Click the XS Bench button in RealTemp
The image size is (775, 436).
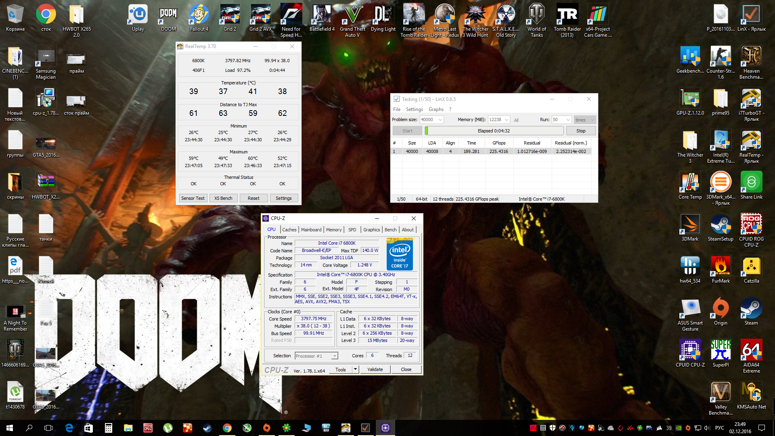(x=223, y=198)
